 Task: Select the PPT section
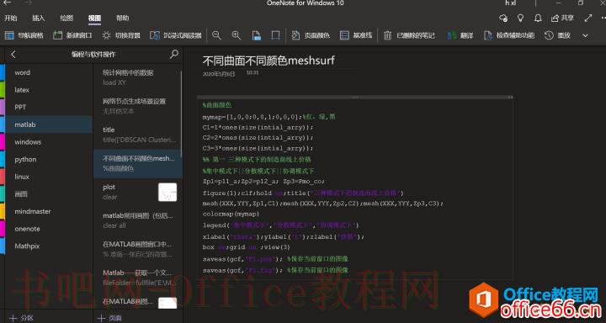(49, 107)
